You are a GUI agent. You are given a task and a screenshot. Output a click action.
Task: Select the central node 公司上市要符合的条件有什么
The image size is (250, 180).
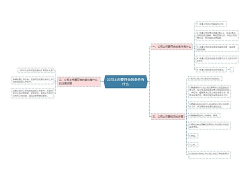click(x=125, y=81)
